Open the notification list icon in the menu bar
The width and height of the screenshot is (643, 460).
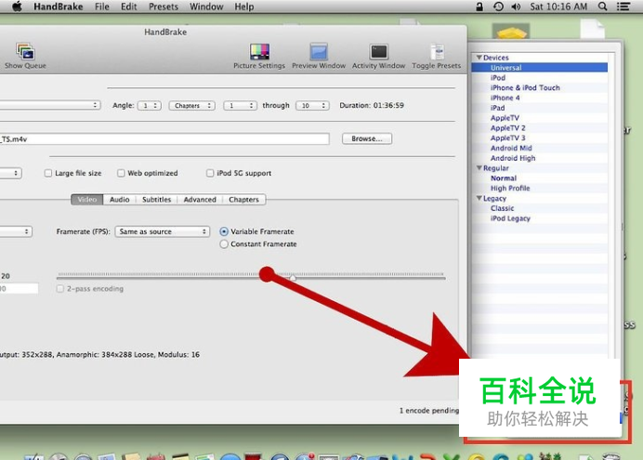click(x=623, y=7)
